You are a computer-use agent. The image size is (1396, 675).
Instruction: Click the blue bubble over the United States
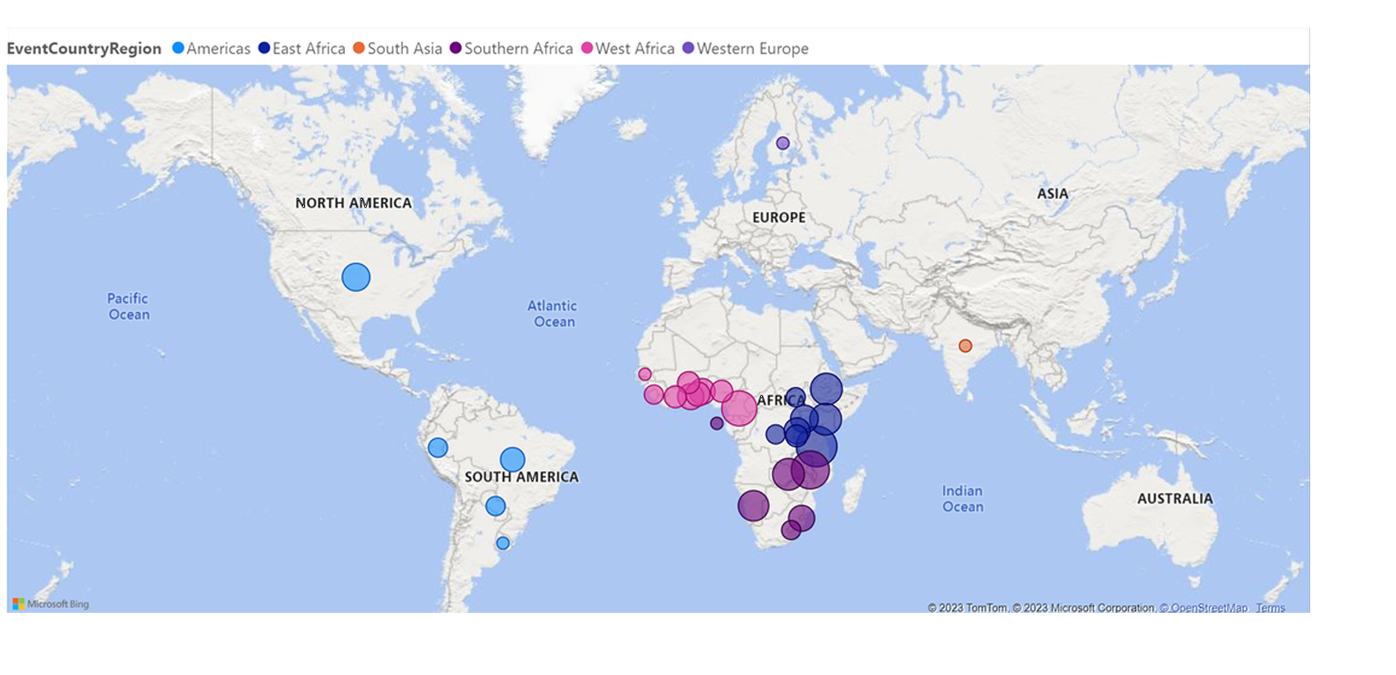pyautogui.click(x=356, y=277)
